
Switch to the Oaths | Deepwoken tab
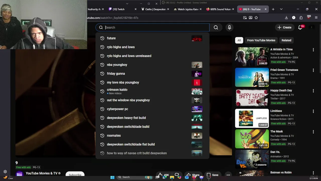[x=155, y=9]
